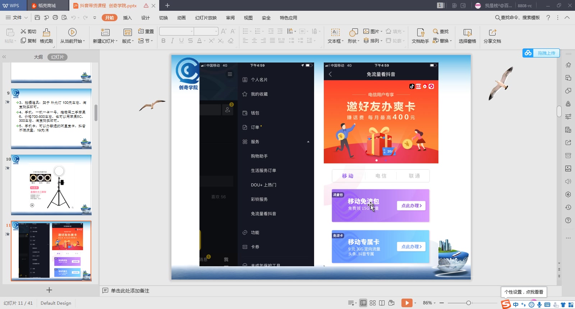Click the 稻壳商城 tab in title bar
The width and height of the screenshot is (575, 309).
pyautogui.click(x=47, y=5)
